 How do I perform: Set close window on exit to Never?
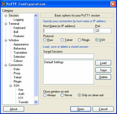62,95
